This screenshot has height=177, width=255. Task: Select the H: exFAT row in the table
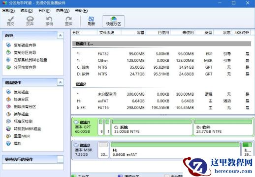coord(161,101)
